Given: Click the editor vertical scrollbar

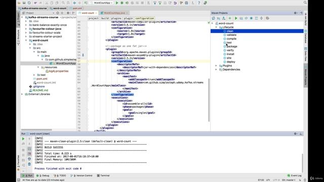Looking at the screenshot, I should coord(209,100).
